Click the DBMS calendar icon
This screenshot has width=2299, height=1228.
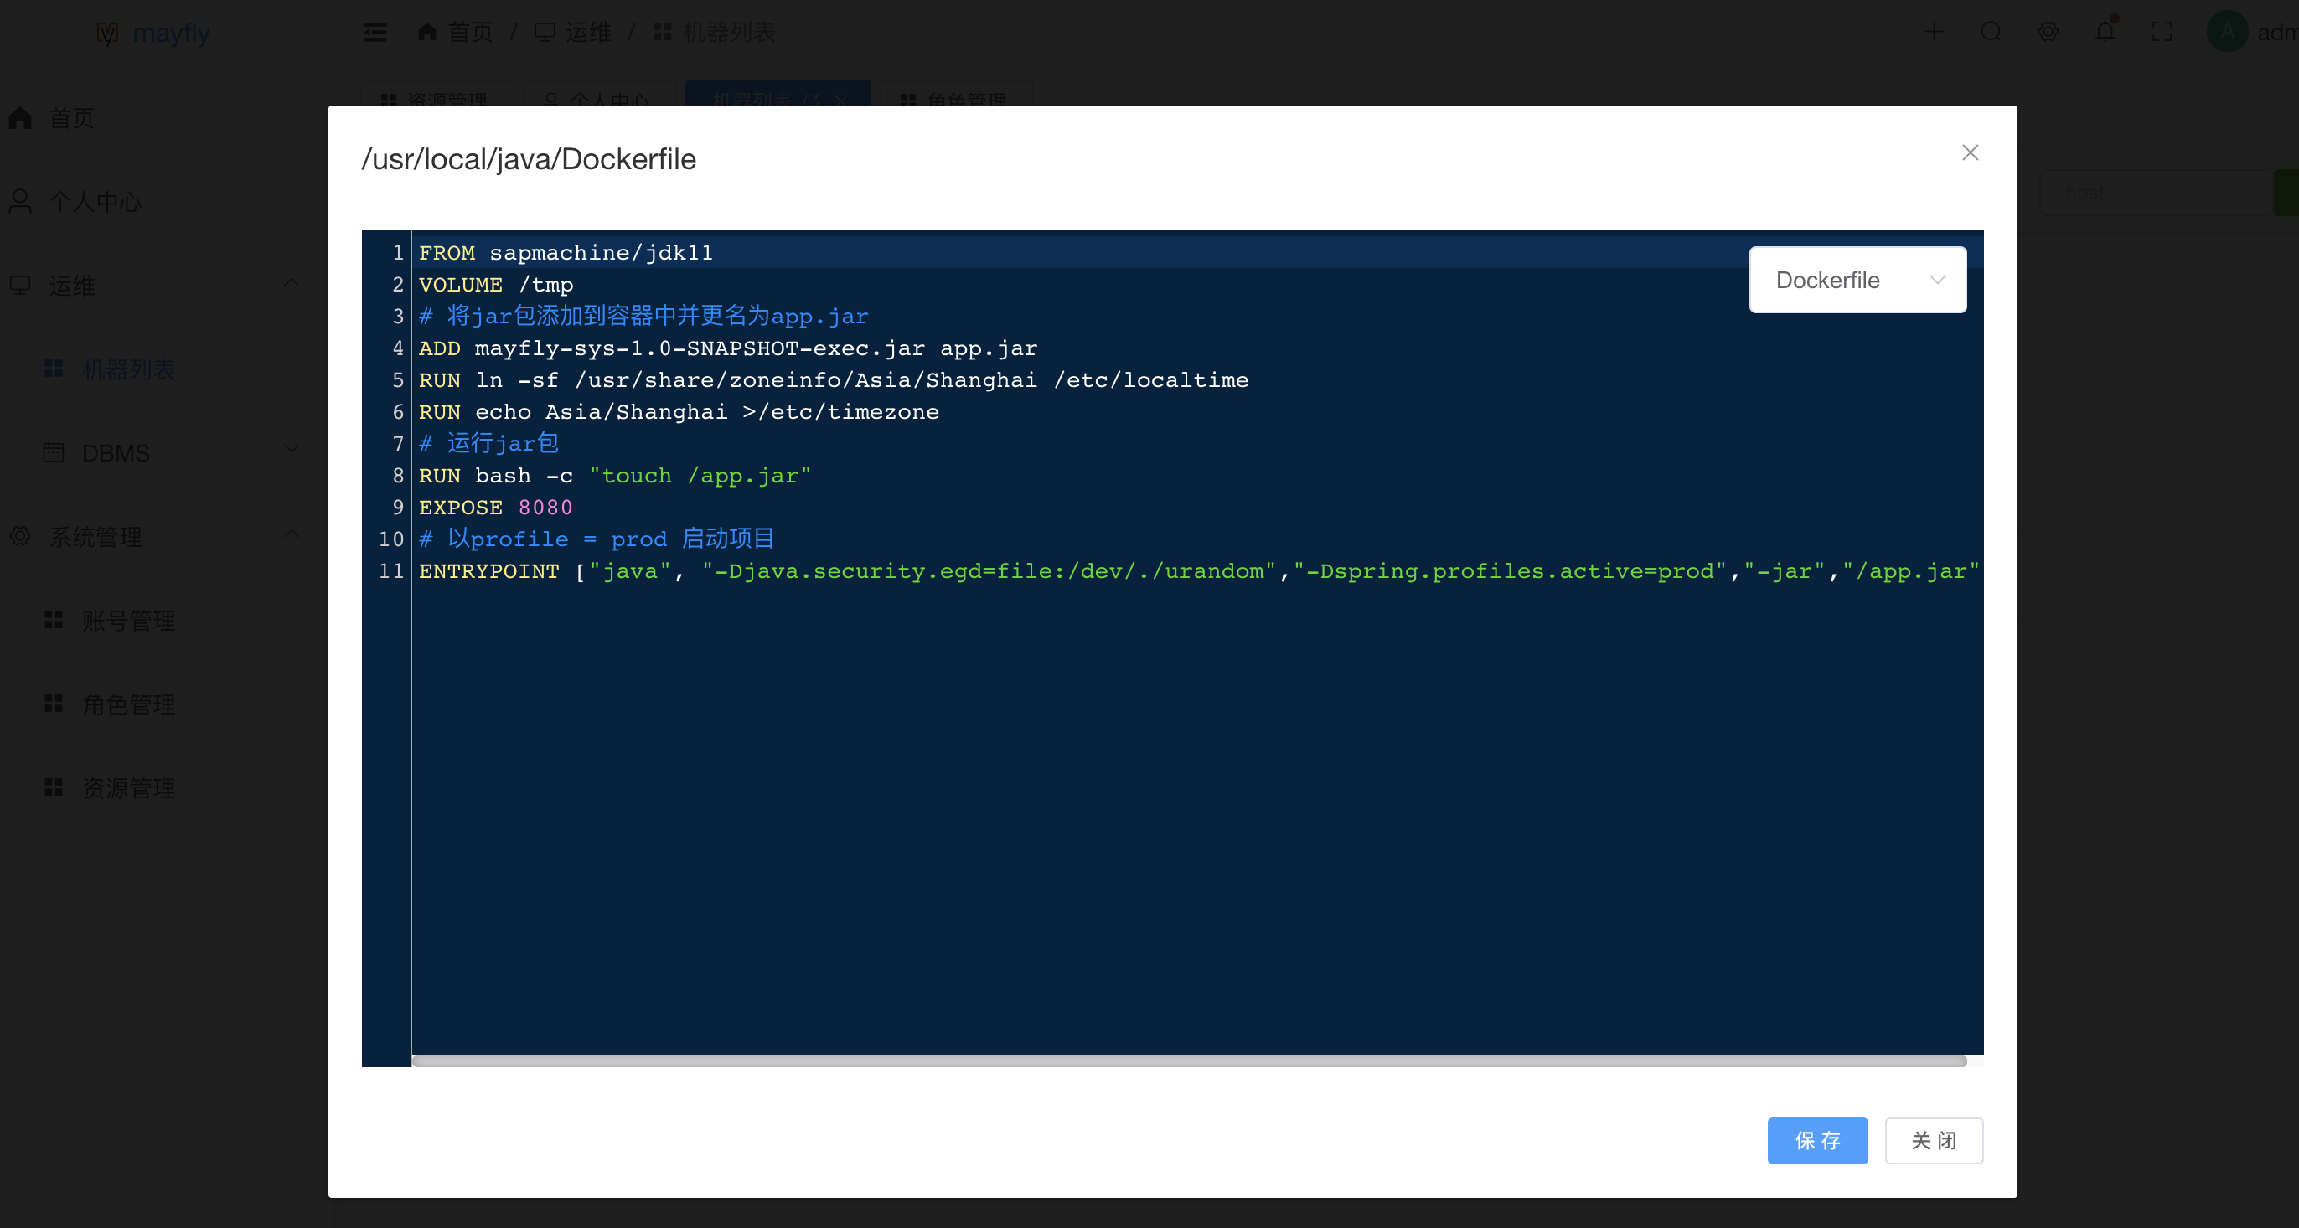pyautogui.click(x=54, y=452)
